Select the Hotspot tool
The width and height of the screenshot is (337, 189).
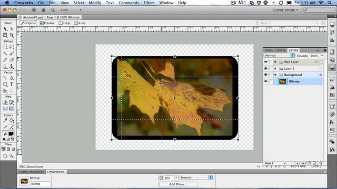5,103
